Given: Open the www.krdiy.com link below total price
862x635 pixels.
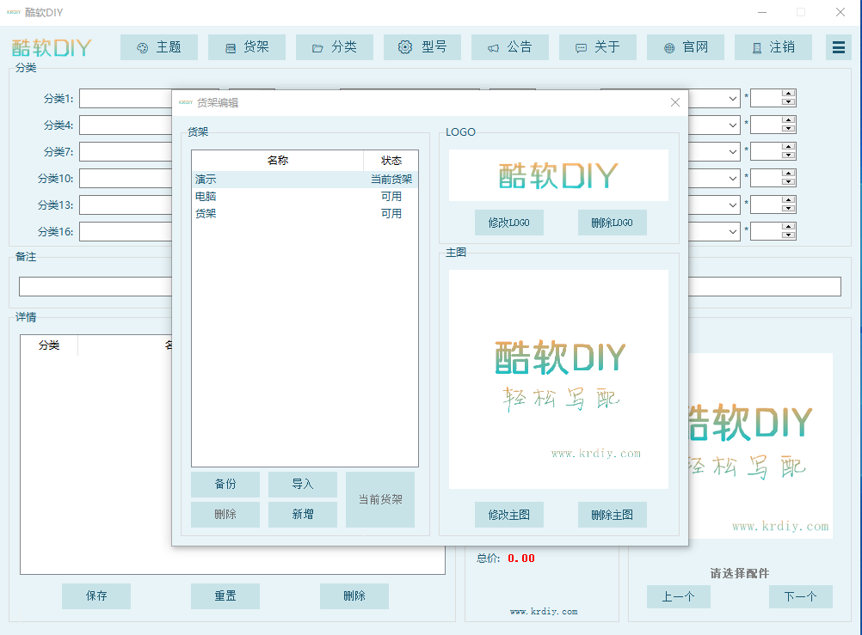Looking at the screenshot, I should (x=544, y=612).
